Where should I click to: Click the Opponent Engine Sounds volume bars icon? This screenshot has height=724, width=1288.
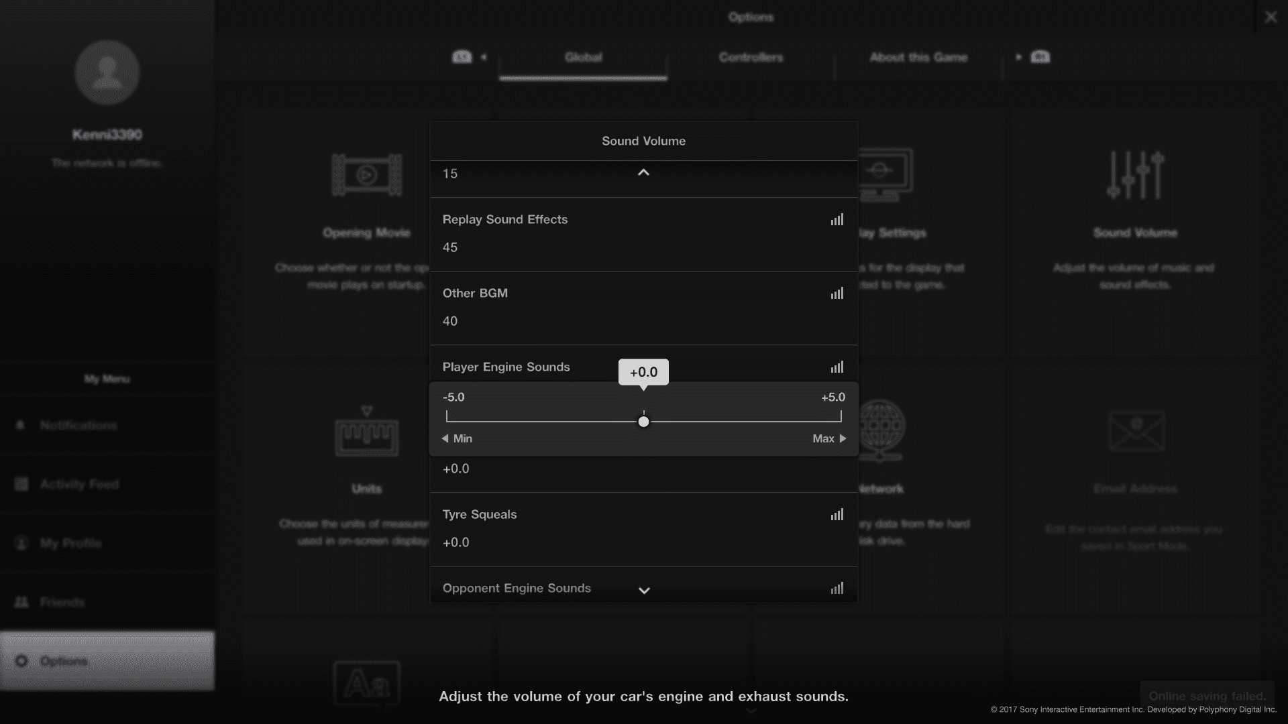coord(837,589)
